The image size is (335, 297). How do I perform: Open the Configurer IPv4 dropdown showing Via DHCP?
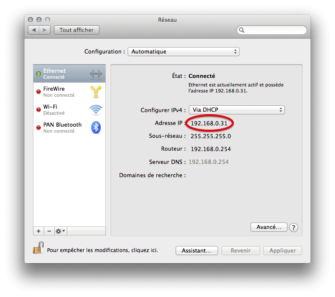237,110
